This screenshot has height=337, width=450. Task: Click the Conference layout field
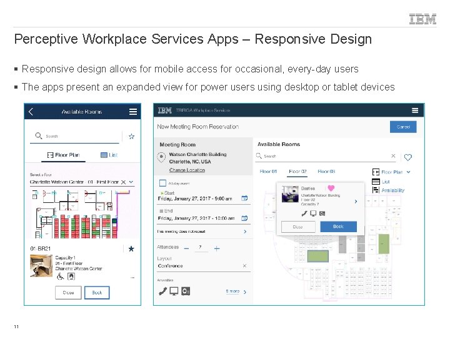[x=204, y=266]
